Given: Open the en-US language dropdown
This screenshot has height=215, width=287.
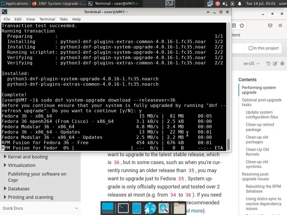Looking at the screenshot, I should (x=251, y=64).
